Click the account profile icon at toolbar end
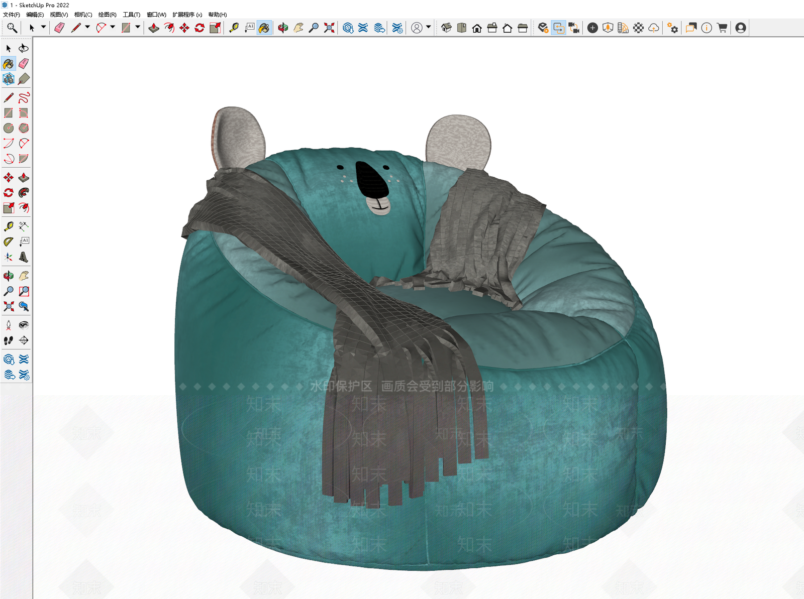 (x=741, y=28)
